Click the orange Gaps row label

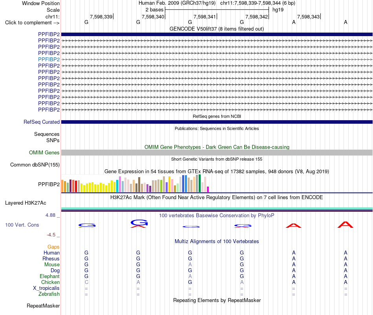click(53, 247)
